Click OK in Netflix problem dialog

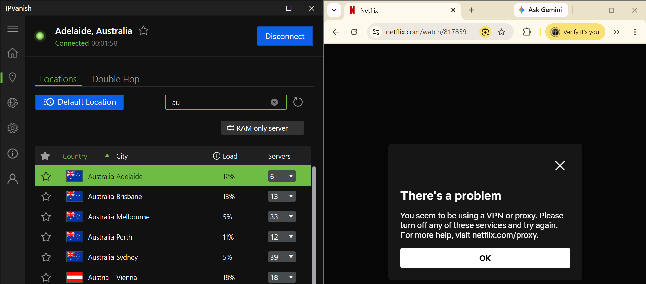(x=485, y=258)
